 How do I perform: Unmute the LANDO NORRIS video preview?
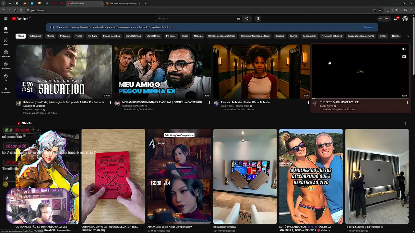tap(404, 49)
